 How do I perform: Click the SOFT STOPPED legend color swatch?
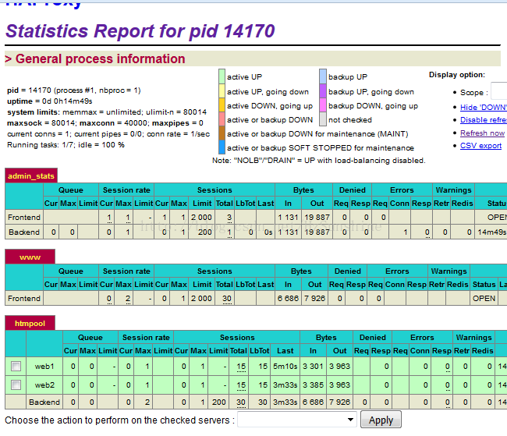click(222, 147)
